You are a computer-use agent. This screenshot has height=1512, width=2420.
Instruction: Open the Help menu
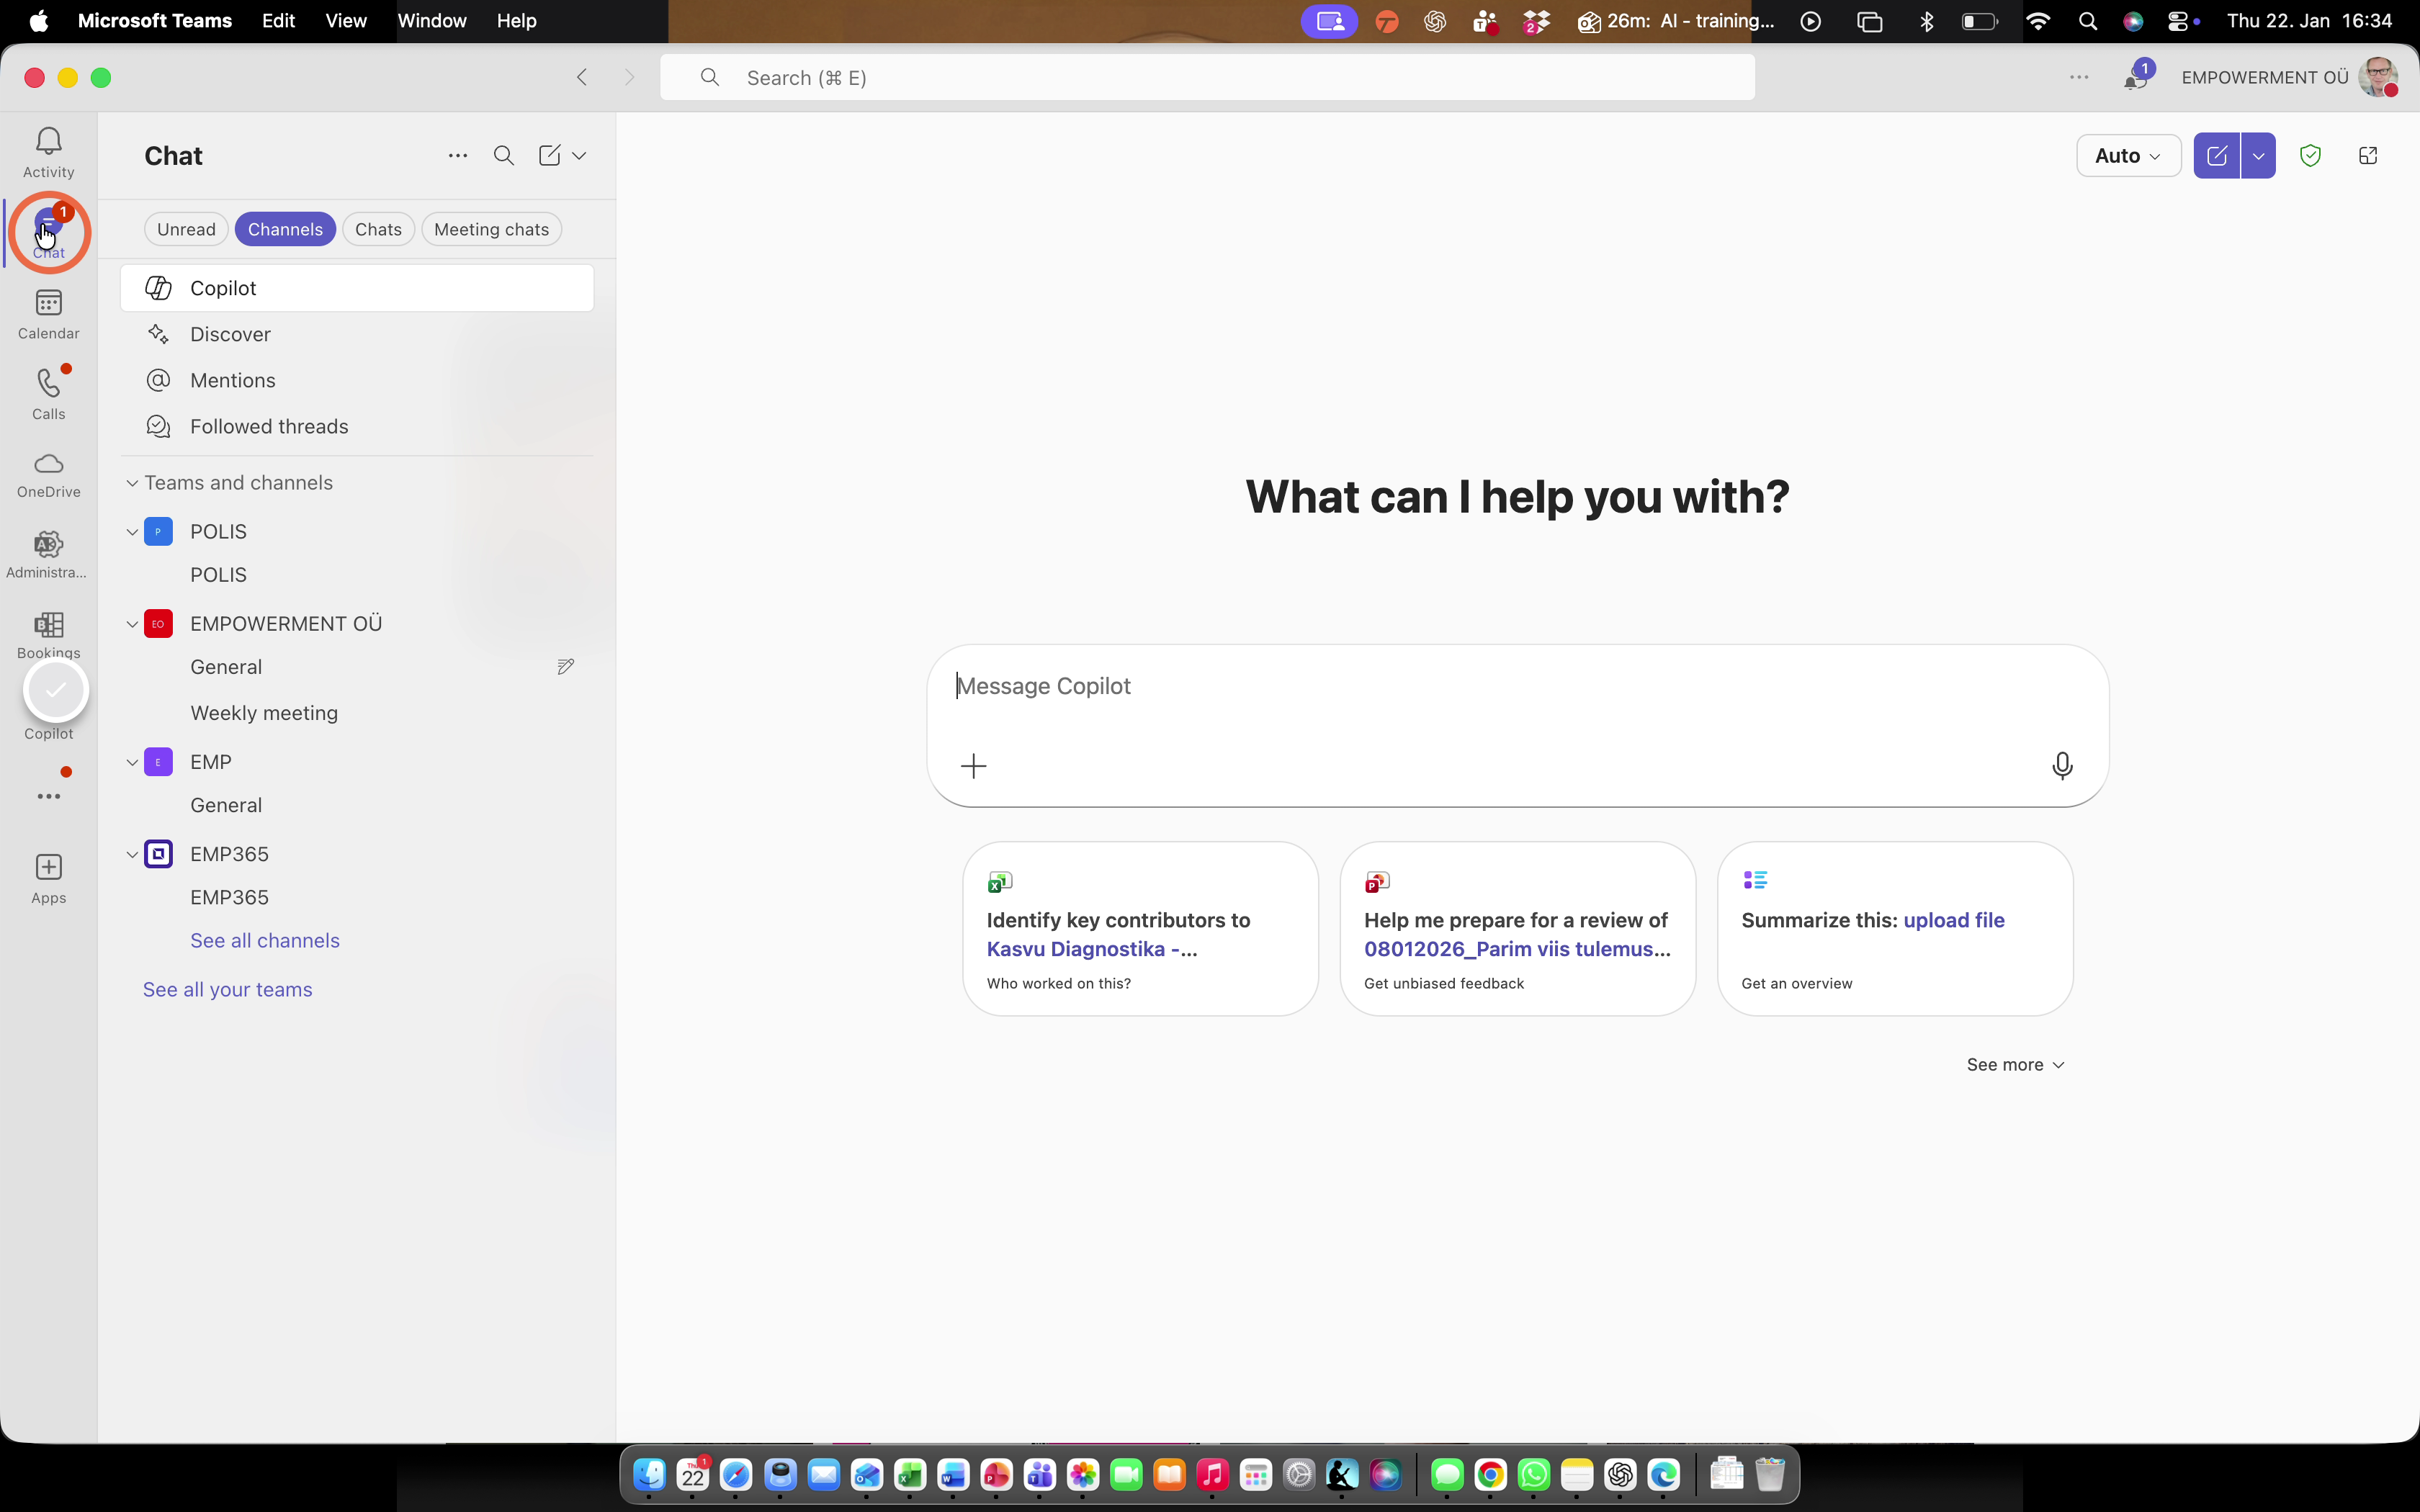(516, 20)
